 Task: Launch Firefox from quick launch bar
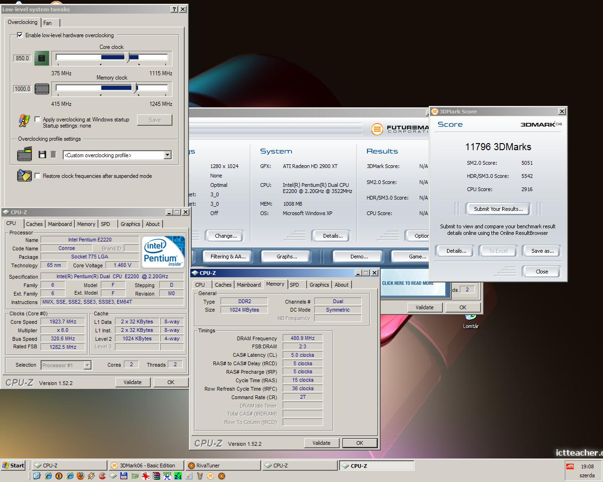[x=81, y=476]
